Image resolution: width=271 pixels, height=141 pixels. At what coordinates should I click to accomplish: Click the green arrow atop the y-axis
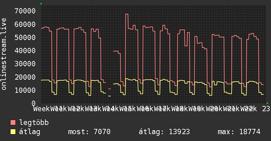[41, 4]
